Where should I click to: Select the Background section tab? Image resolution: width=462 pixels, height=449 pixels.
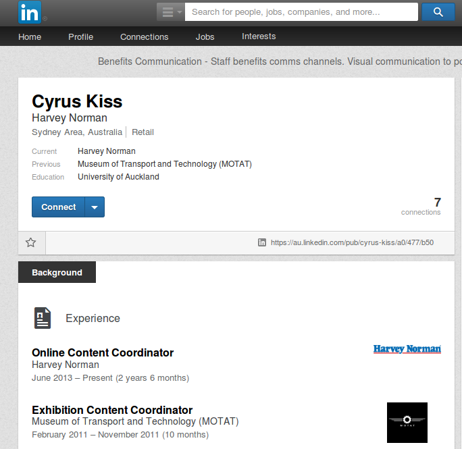57,272
